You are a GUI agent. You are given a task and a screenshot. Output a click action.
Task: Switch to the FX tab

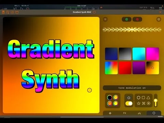(125, 113)
